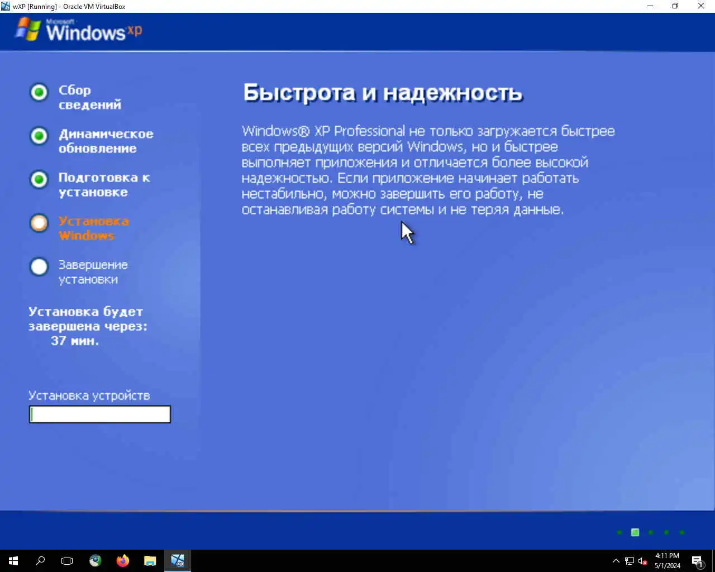Open the notification center icon
Viewport: 715px width, 572px height.
(698, 561)
